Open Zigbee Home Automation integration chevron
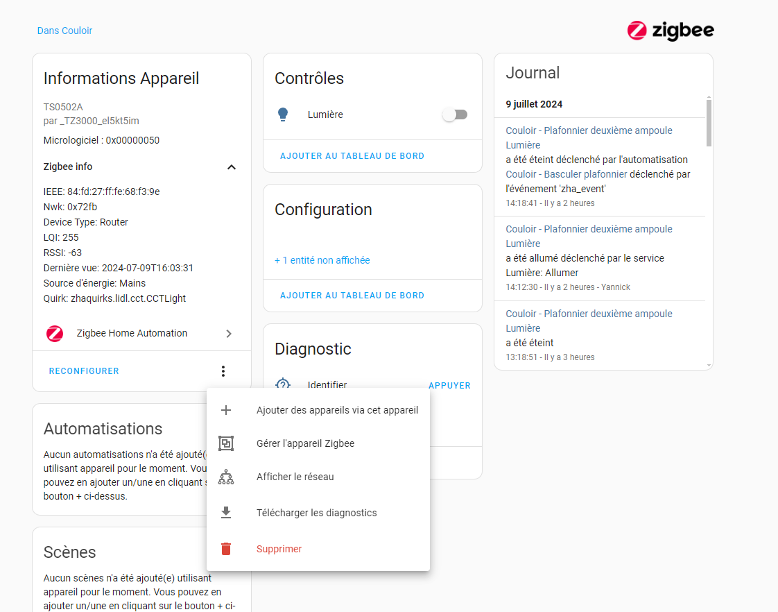 point(229,334)
